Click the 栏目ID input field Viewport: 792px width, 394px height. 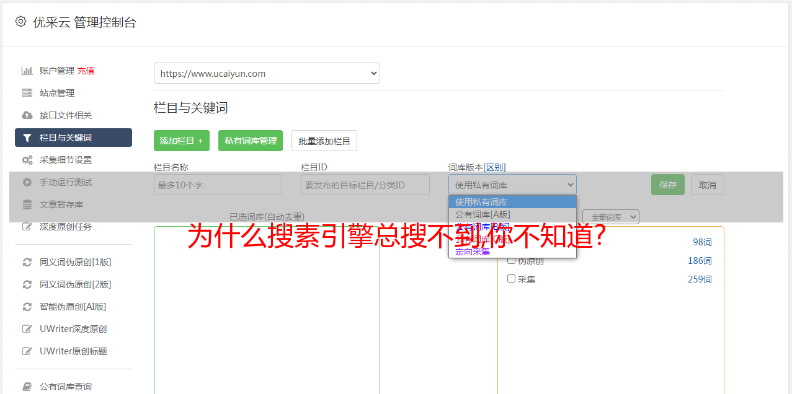pyautogui.click(x=365, y=185)
